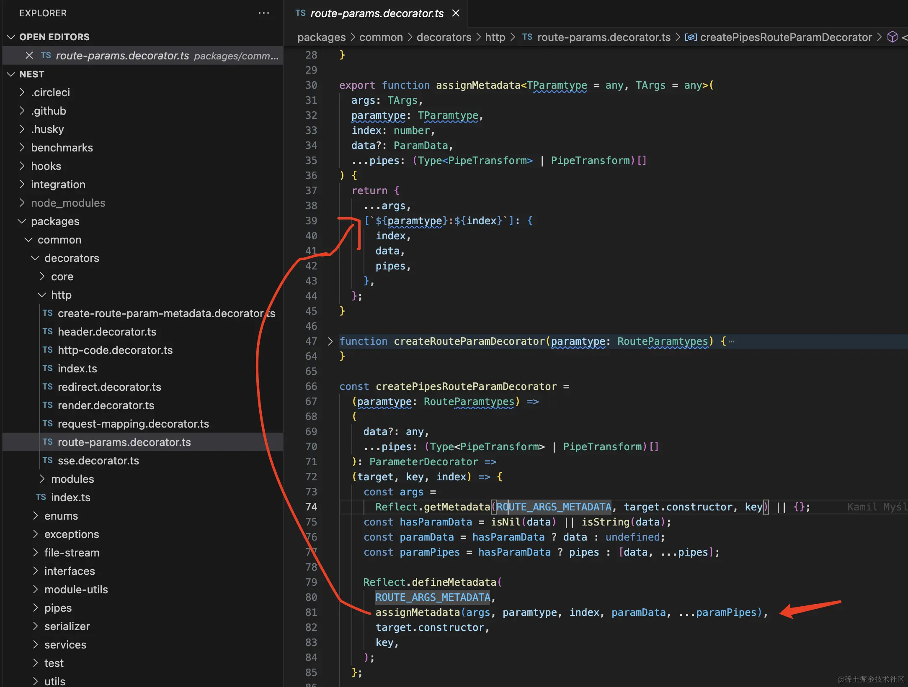Click assignMetadata call on line 81
This screenshot has width=908, height=687.
pos(418,613)
